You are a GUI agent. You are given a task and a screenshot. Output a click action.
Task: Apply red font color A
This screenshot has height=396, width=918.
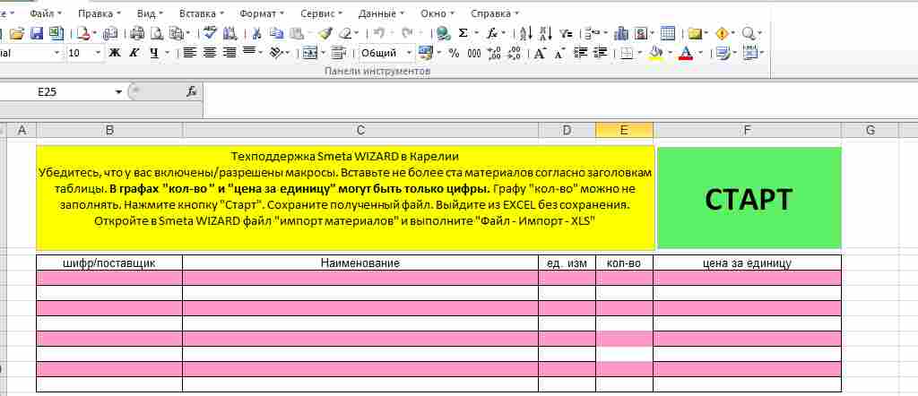pyautogui.click(x=686, y=53)
